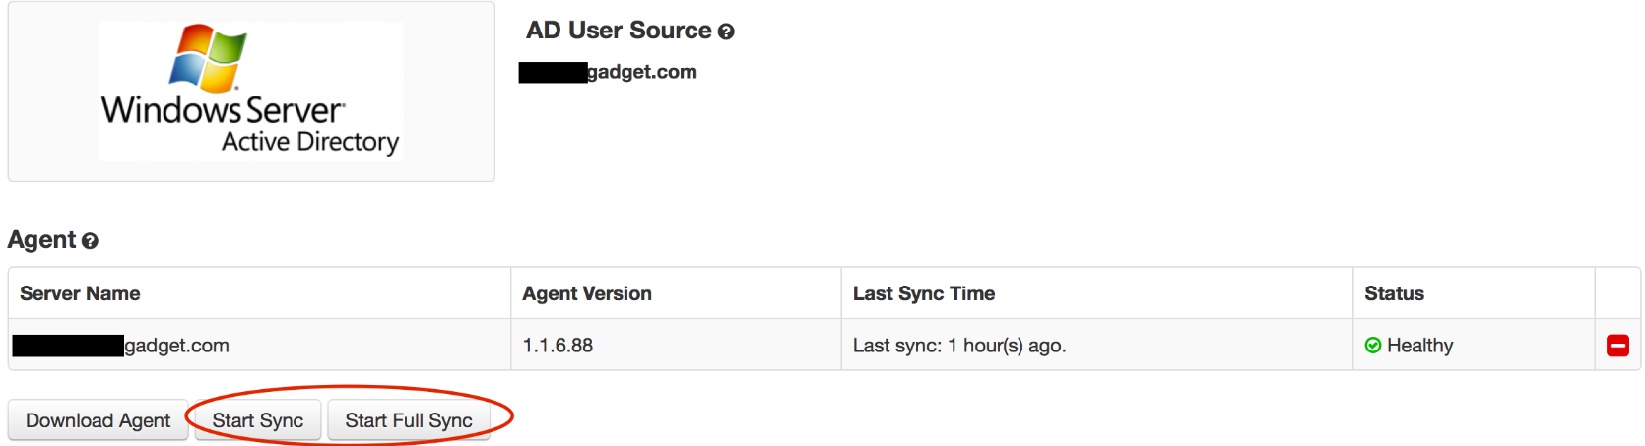
Task: Click the Healthy status text
Action: click(1419, 346)
